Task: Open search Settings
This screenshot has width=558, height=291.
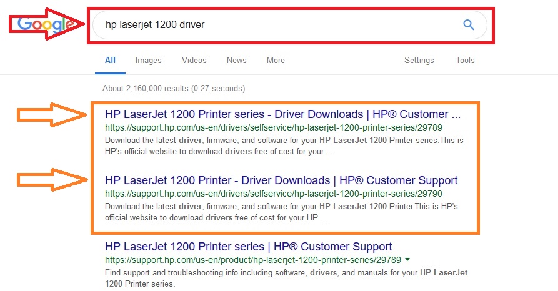Action: (419, 61)
